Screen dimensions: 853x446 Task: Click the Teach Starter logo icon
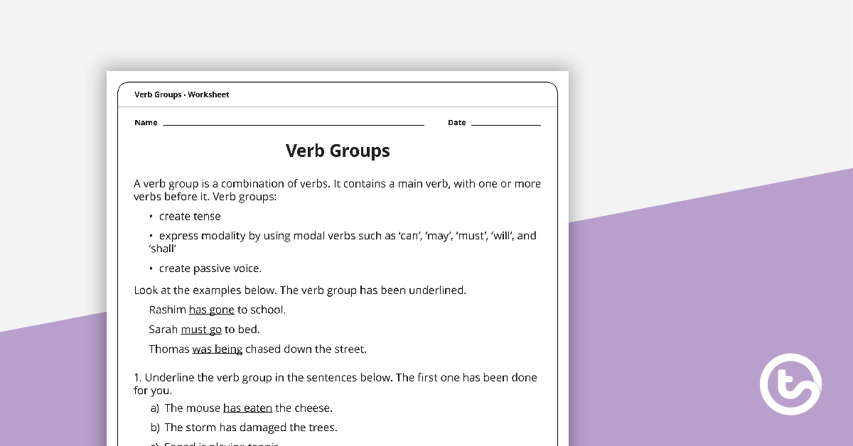tap(790, 384)
